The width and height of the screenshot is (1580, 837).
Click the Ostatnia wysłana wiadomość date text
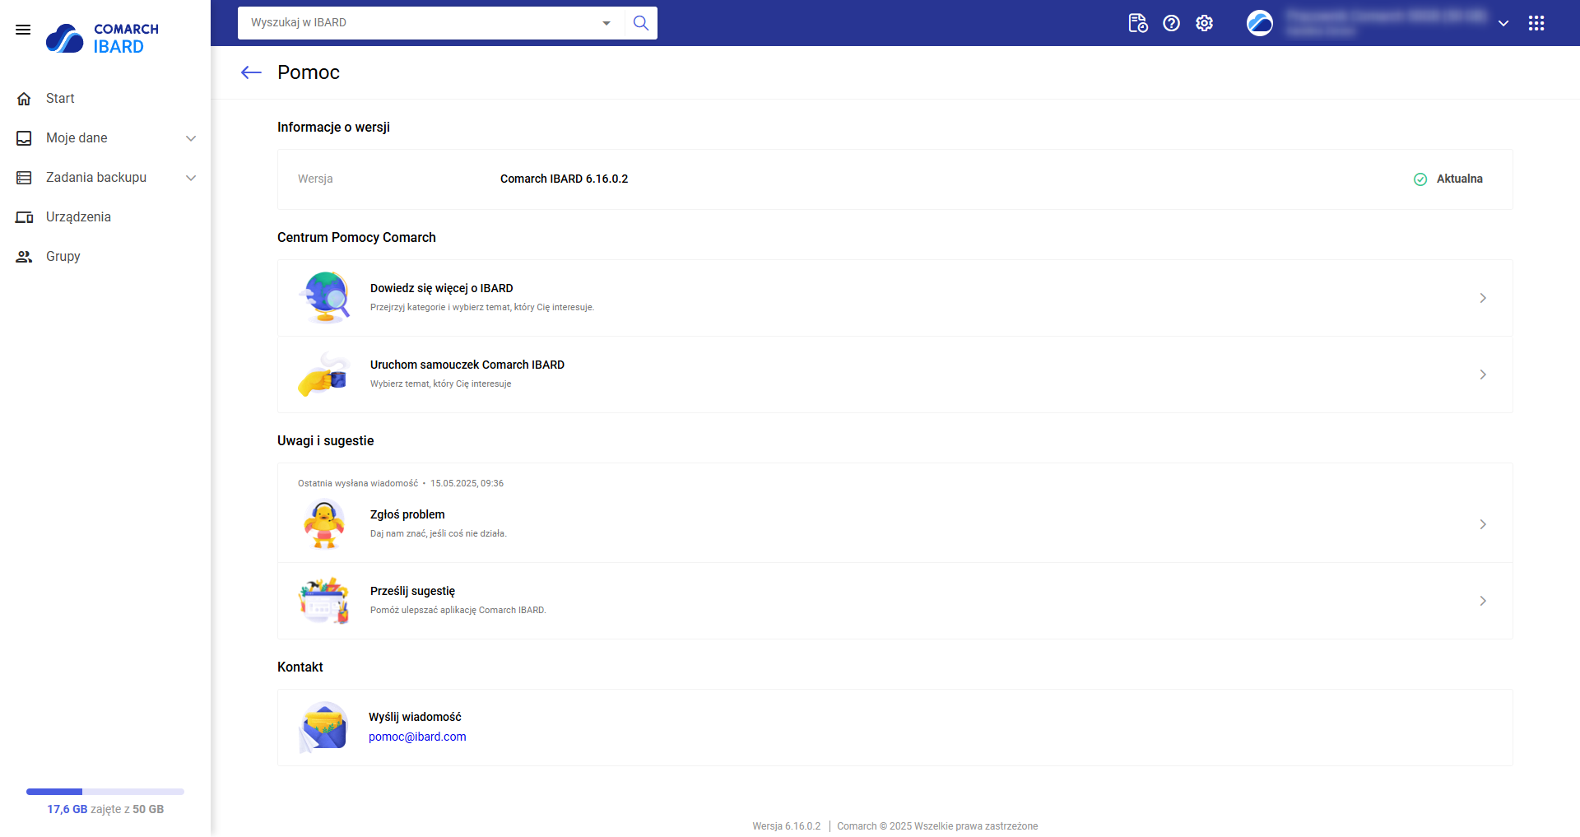(401, 483)
